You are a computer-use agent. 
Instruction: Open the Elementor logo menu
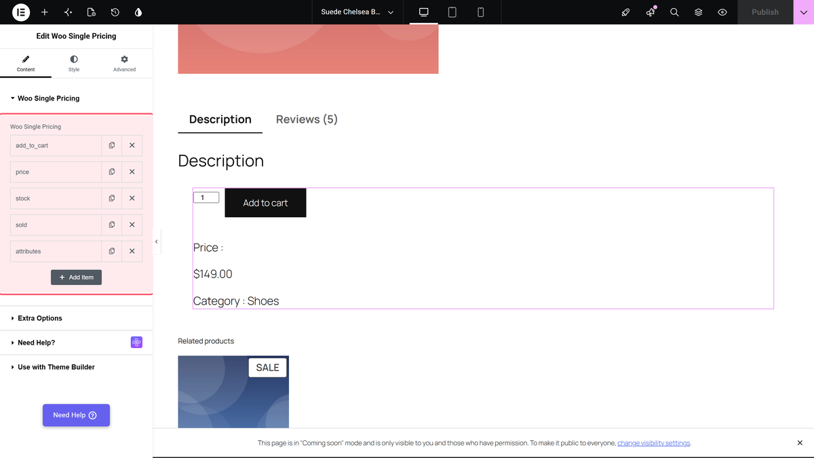(x=20, y=12)
